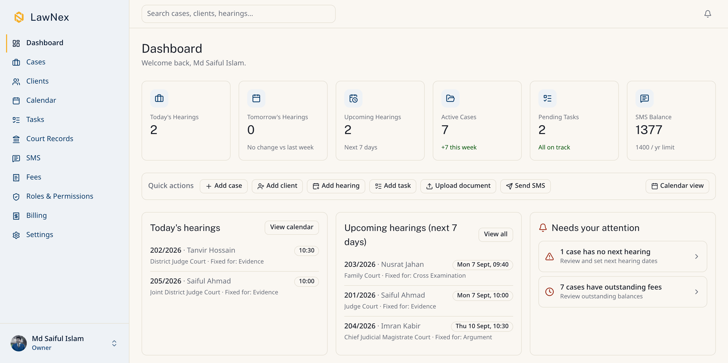Click the Add client button
The width and height of the screenshot is (728, 363).
coord(277,186)
